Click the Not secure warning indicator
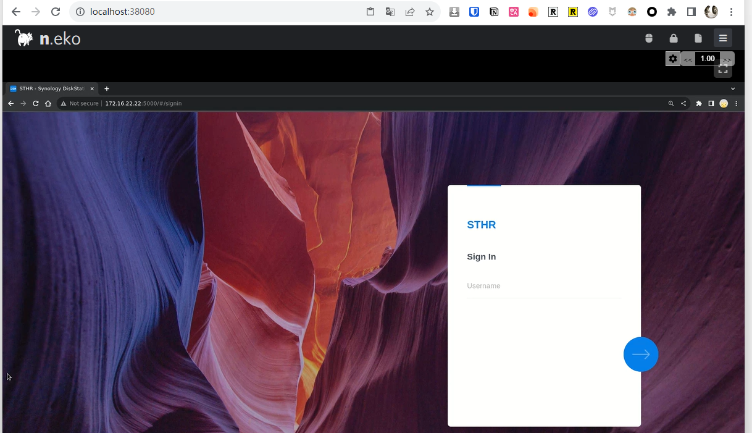This screenshot has width=752, height=433. (x=80, y=104)
